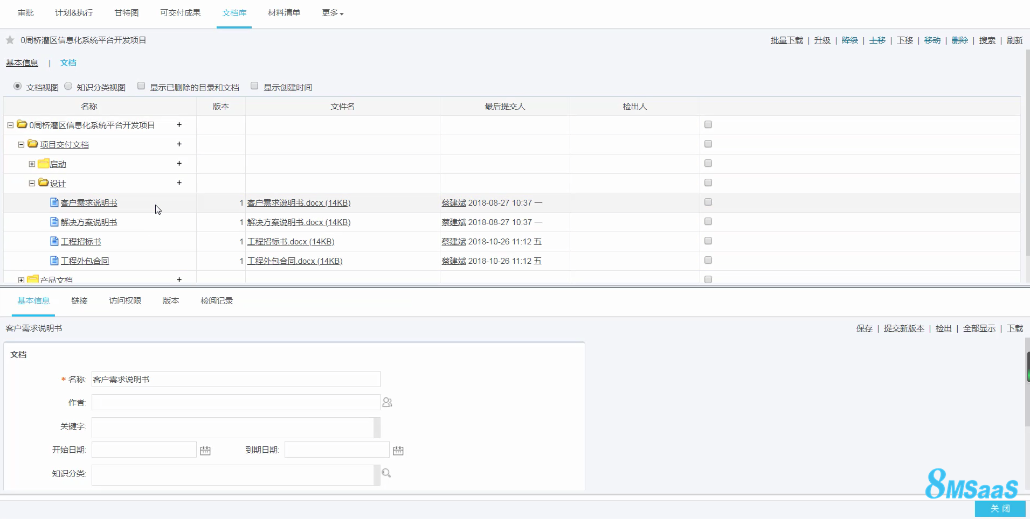This screenshot has height=519, width=1030.
Task: Tick the 显示创建时间 checkbox
Action: click(x=254, y=86)
